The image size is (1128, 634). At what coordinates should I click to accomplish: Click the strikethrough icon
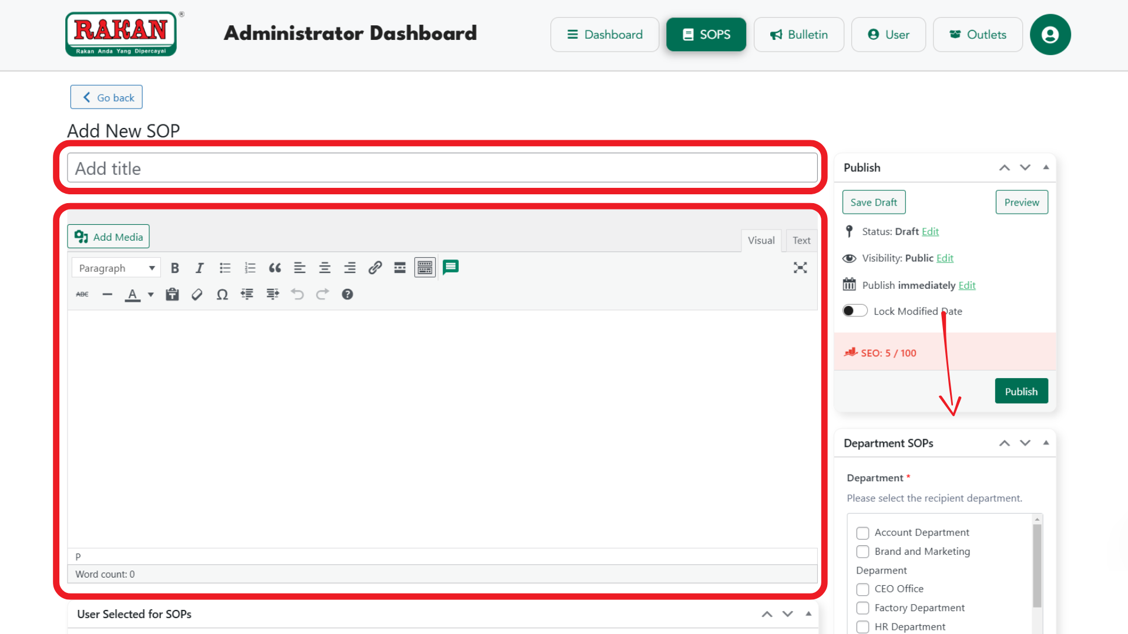click(82, 295)
